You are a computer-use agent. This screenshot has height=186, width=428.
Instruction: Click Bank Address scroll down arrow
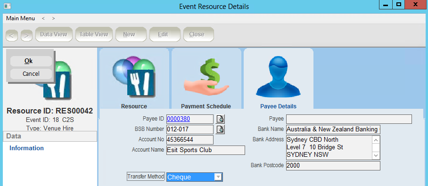(x=376, y=155)
